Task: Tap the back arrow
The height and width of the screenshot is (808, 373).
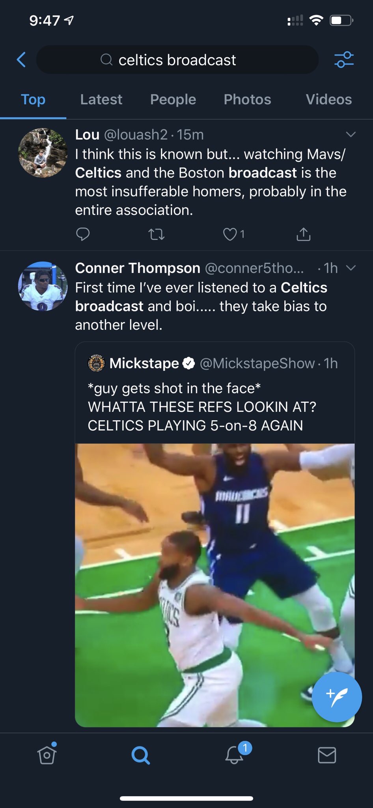Action: (21, 60)
